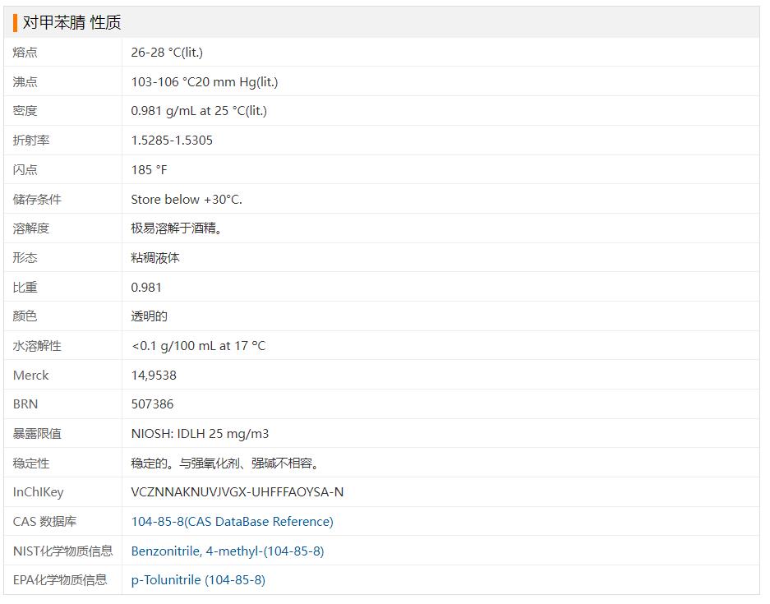The image size is (770, 604).
Task: Click the melting point value 26-28 °C
Action: point(167,53)
